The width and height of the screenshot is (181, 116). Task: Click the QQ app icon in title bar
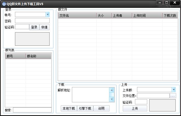coord(4,4)
